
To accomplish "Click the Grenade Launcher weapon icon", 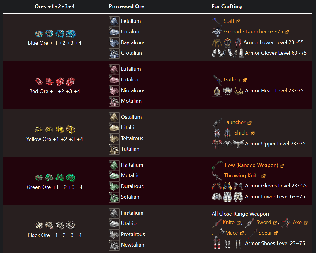I will click(217, 32).
